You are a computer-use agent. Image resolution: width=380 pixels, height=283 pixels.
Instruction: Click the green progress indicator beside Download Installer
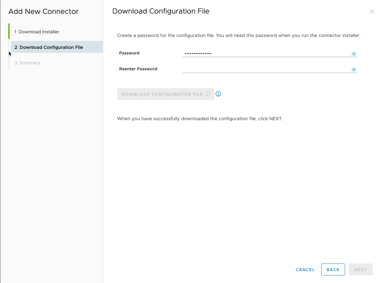(8, 31)
